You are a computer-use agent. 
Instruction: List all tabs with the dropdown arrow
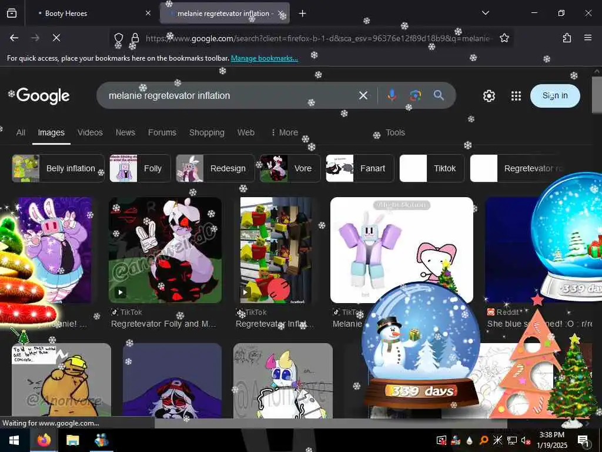485,13
